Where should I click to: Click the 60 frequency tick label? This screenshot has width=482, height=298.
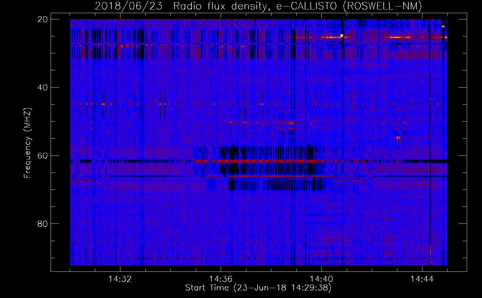coord(43,156)
